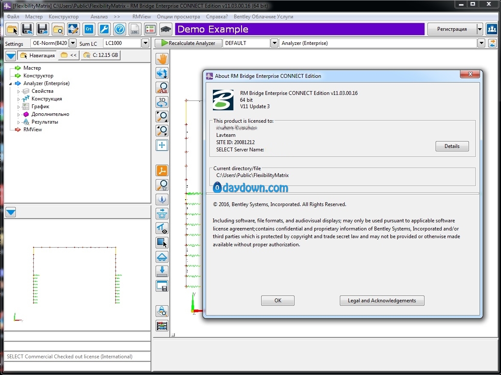Click Legal and Acknowledgements button
This screenshot has height=375, width=501.
(x=382, y=301)
